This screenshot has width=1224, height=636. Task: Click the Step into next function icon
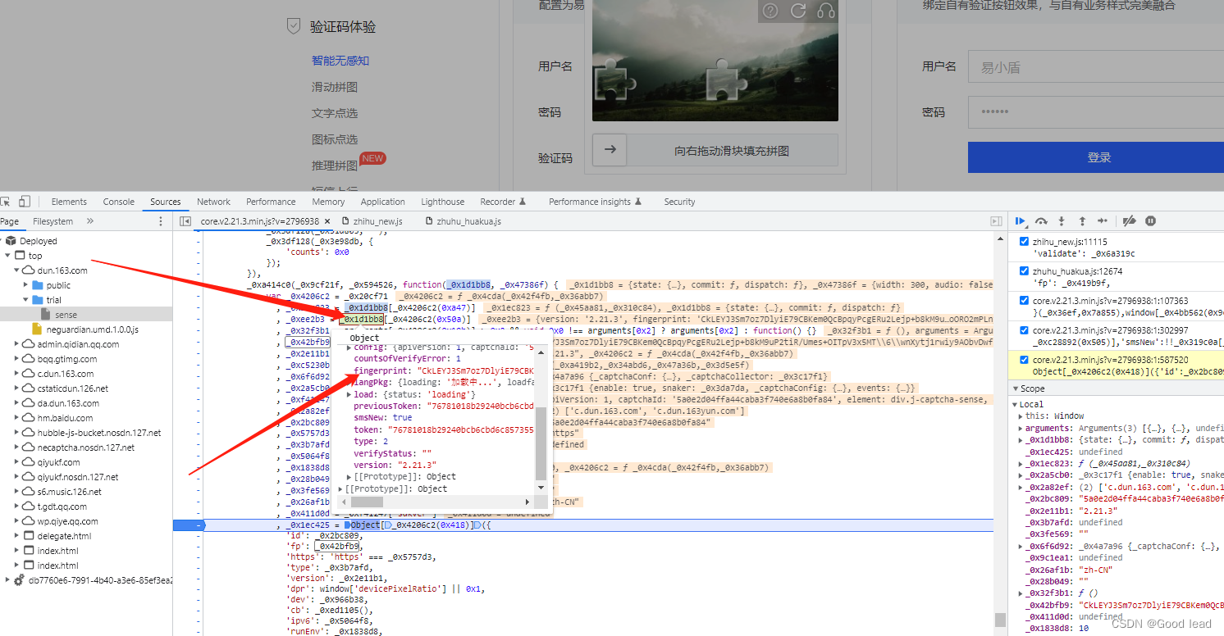click(1062, 221)
